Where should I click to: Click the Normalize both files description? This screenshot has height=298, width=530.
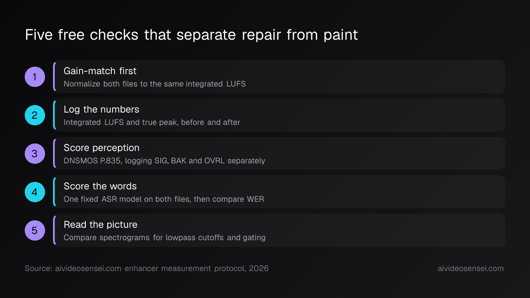(155, 84)
